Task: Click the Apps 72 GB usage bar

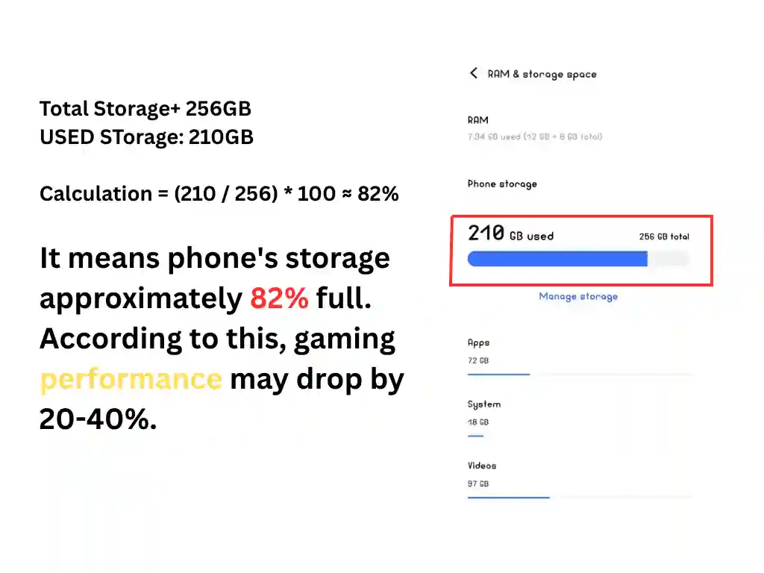Action: 498,374
